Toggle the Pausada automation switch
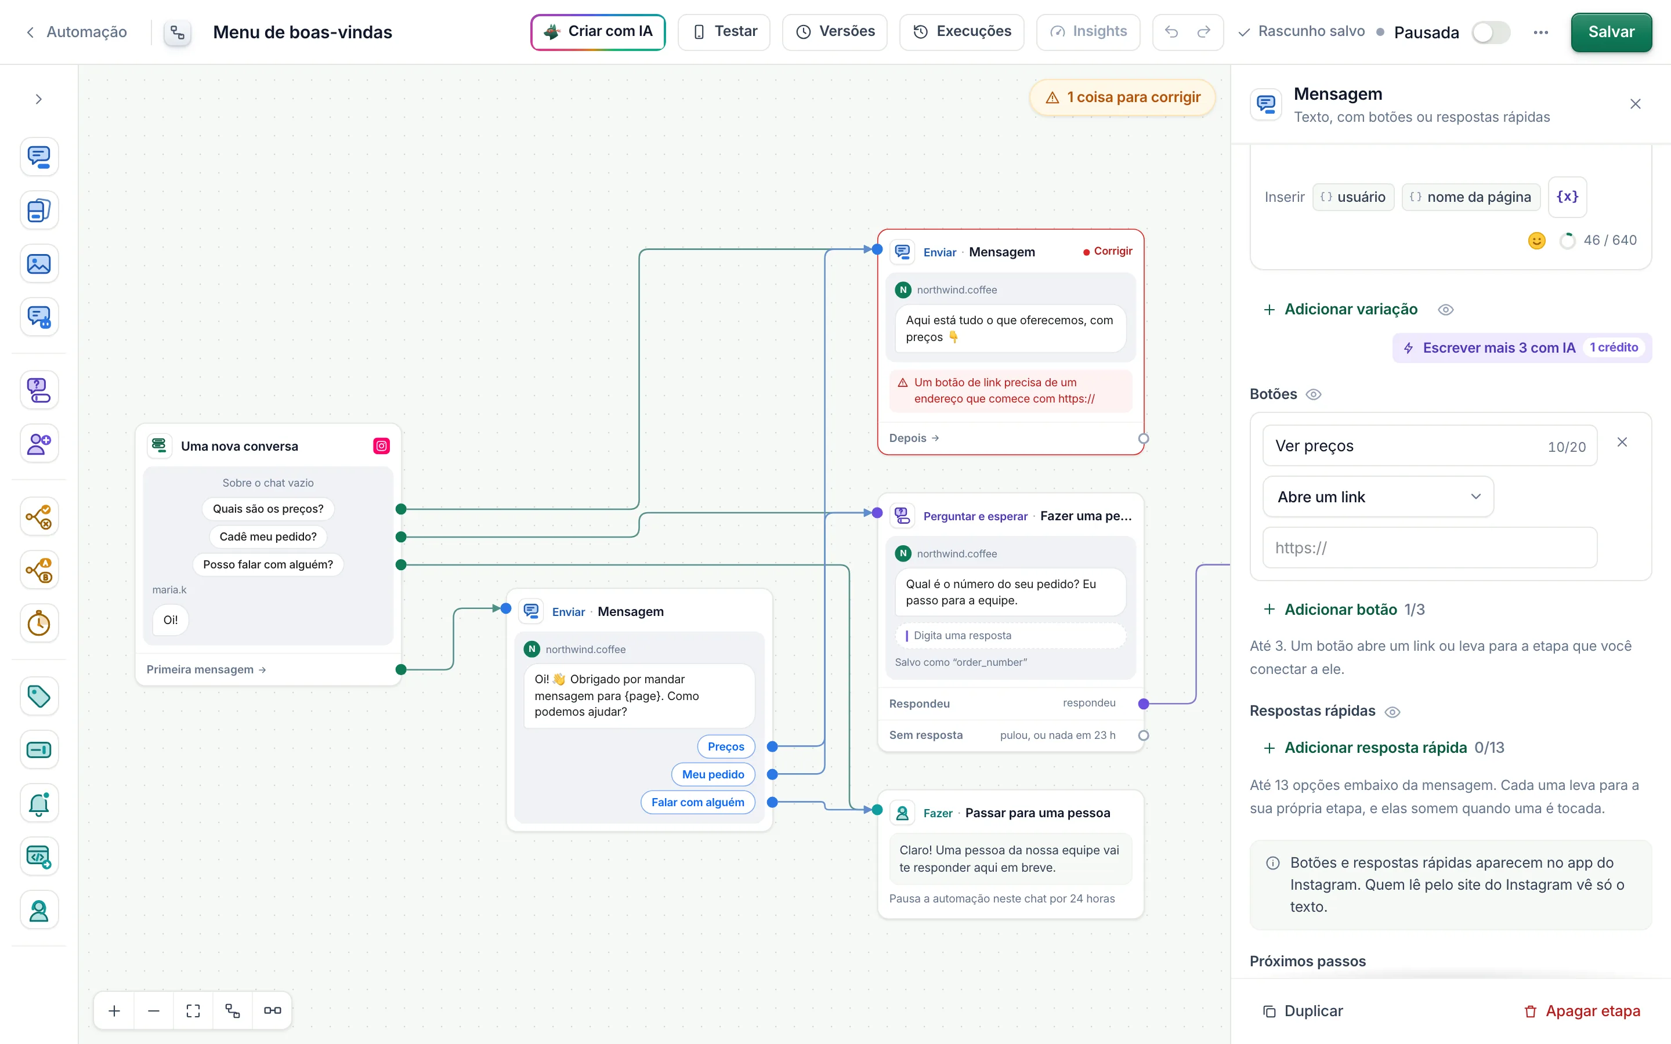This screenshot has height=1044, width=1671. click(x=1490, y=32)
